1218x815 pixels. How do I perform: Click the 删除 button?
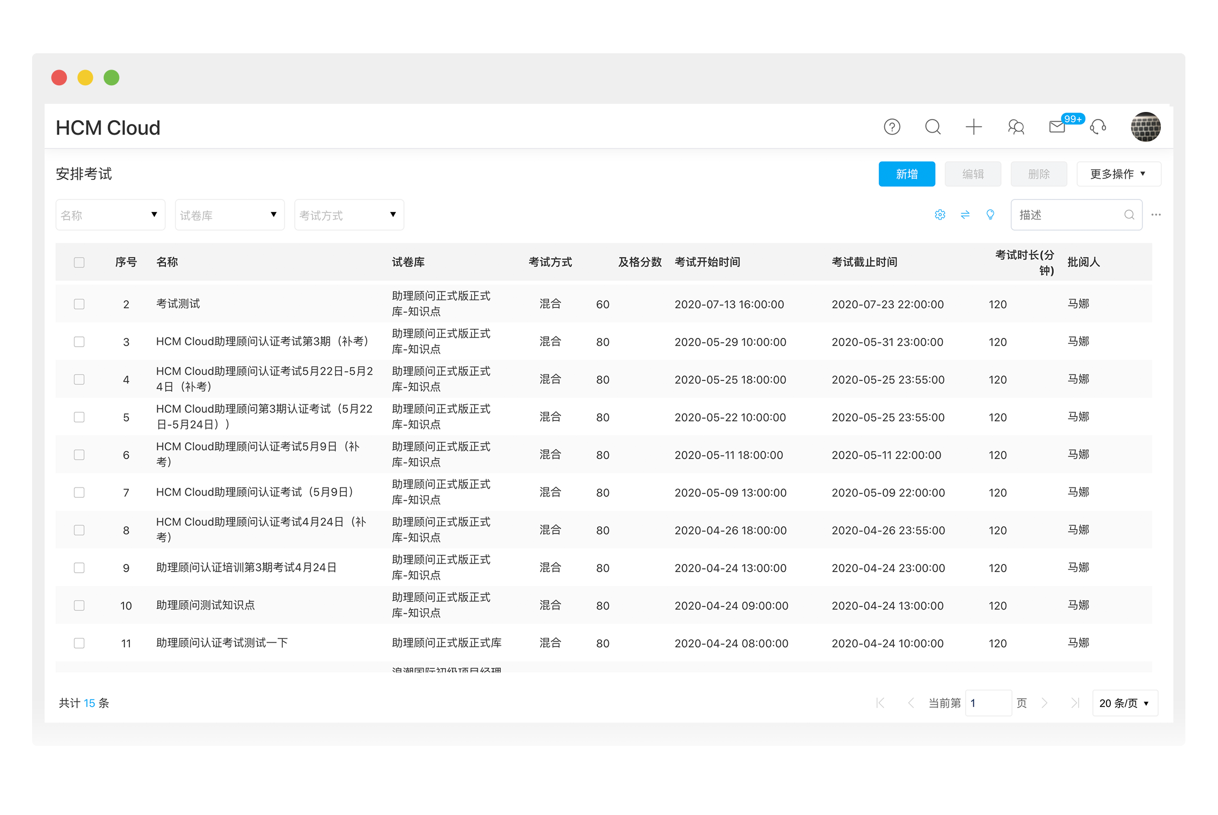[x=1039, y=174]
